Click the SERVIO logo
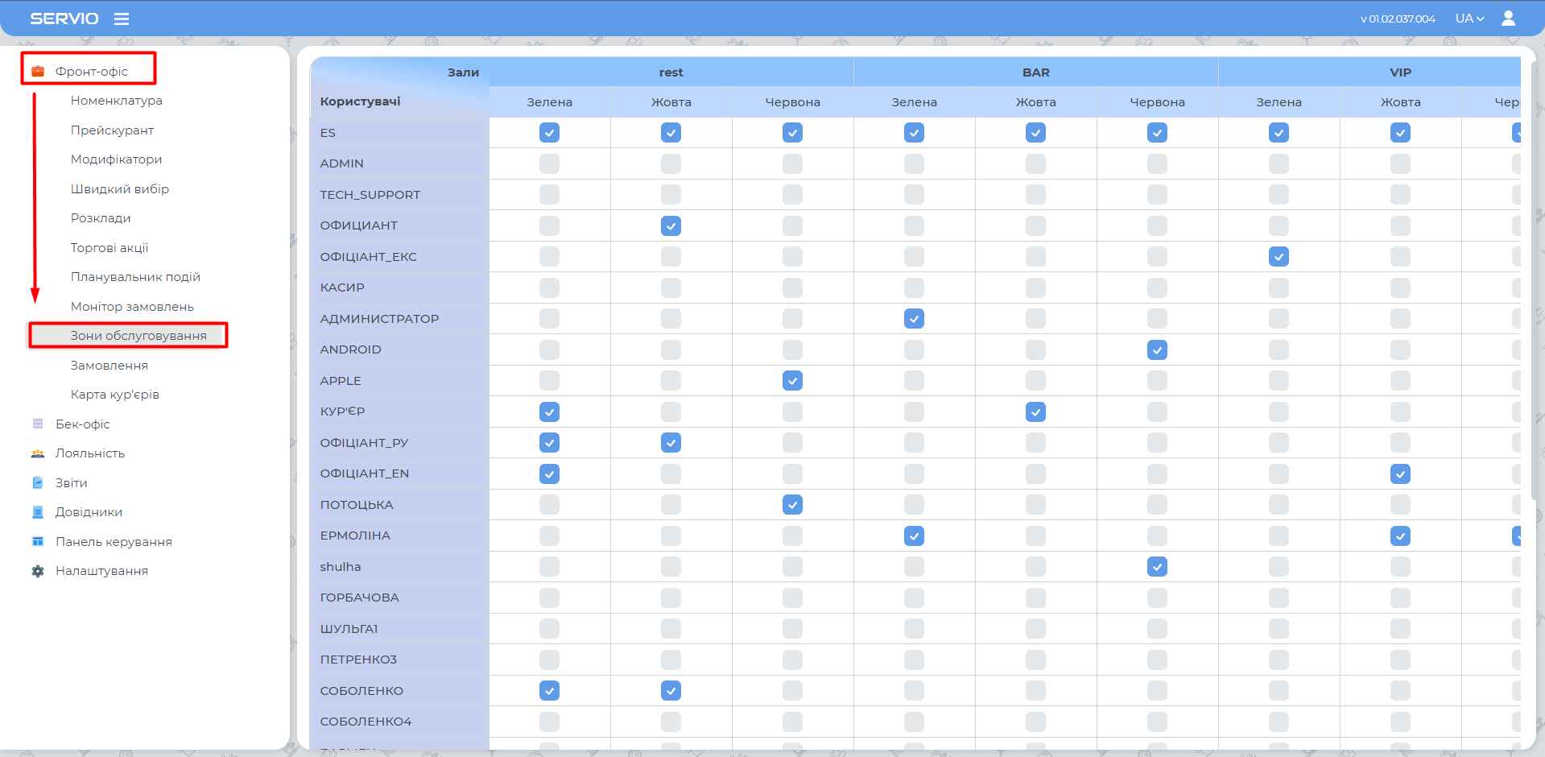Image resolution: width=1545 pixels, height=757 pixels. tap(64, 19)
